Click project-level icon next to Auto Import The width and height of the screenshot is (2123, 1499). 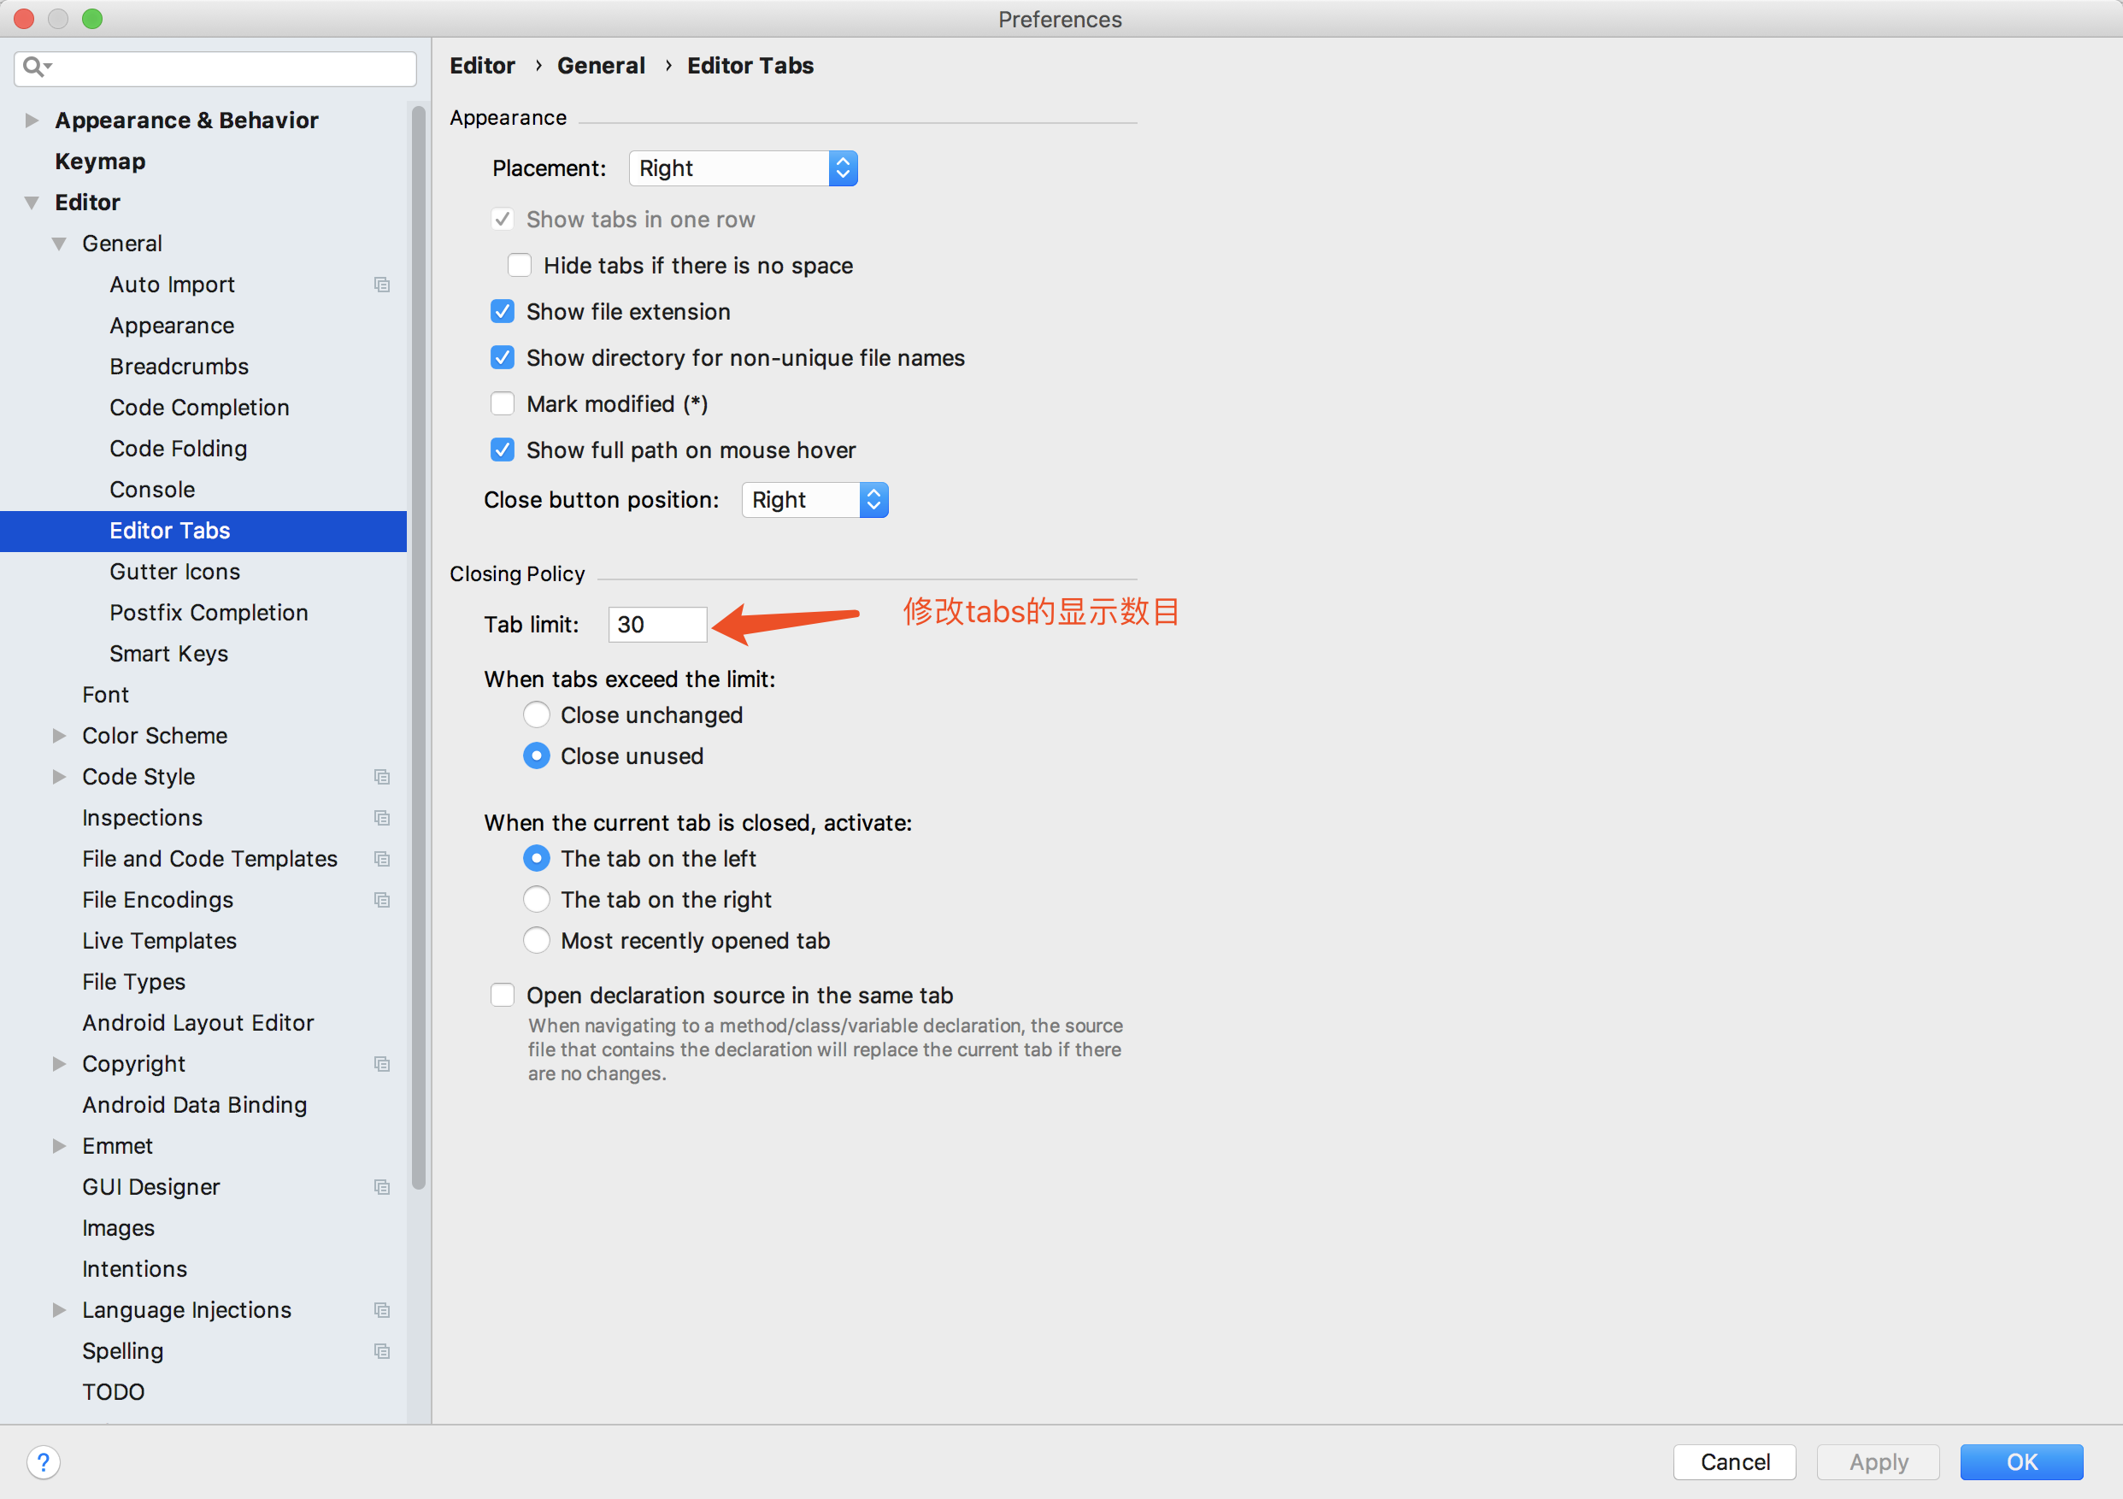[x=382, y=285]
